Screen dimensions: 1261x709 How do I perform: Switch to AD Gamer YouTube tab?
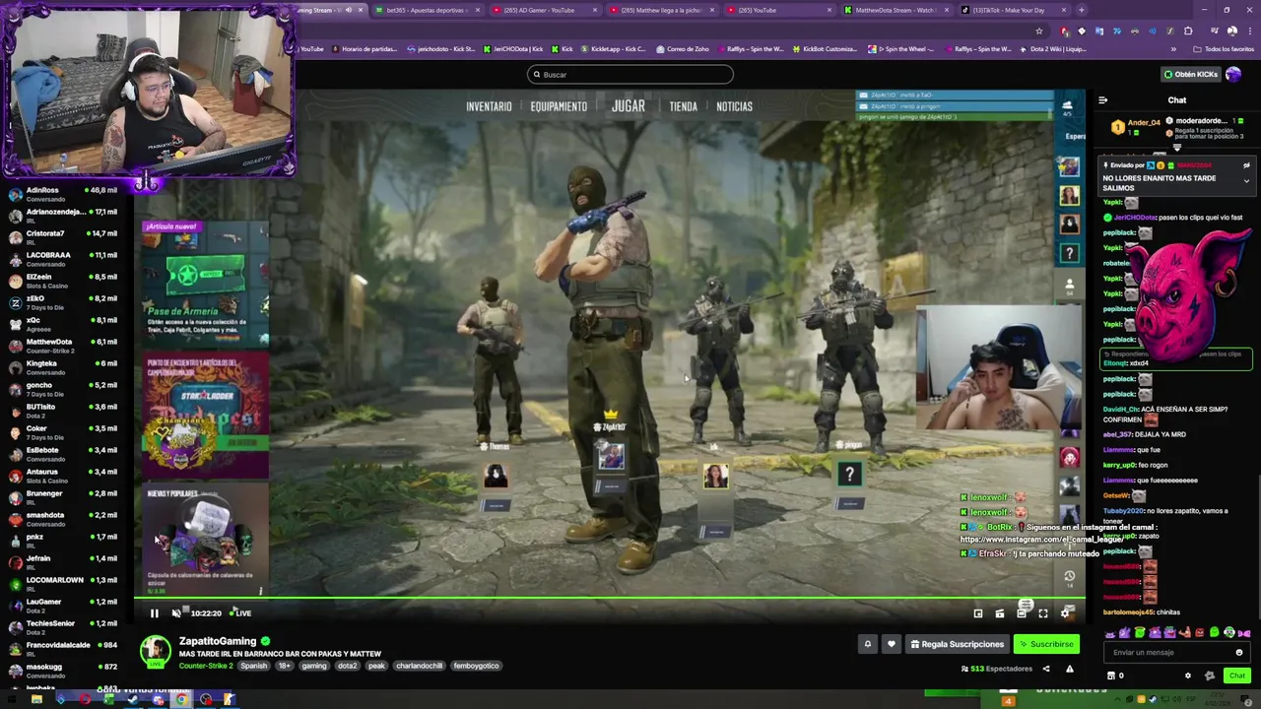click(545, 10)
